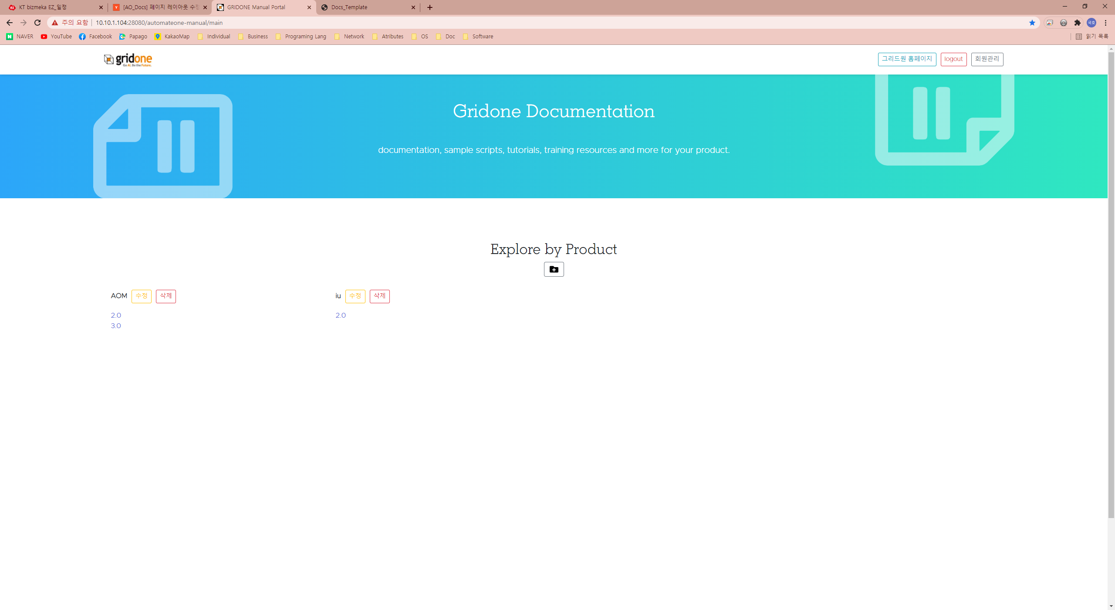Click the bookmark star icon
Viewport: 1115px width, 610px height.
pos(1032,23)
